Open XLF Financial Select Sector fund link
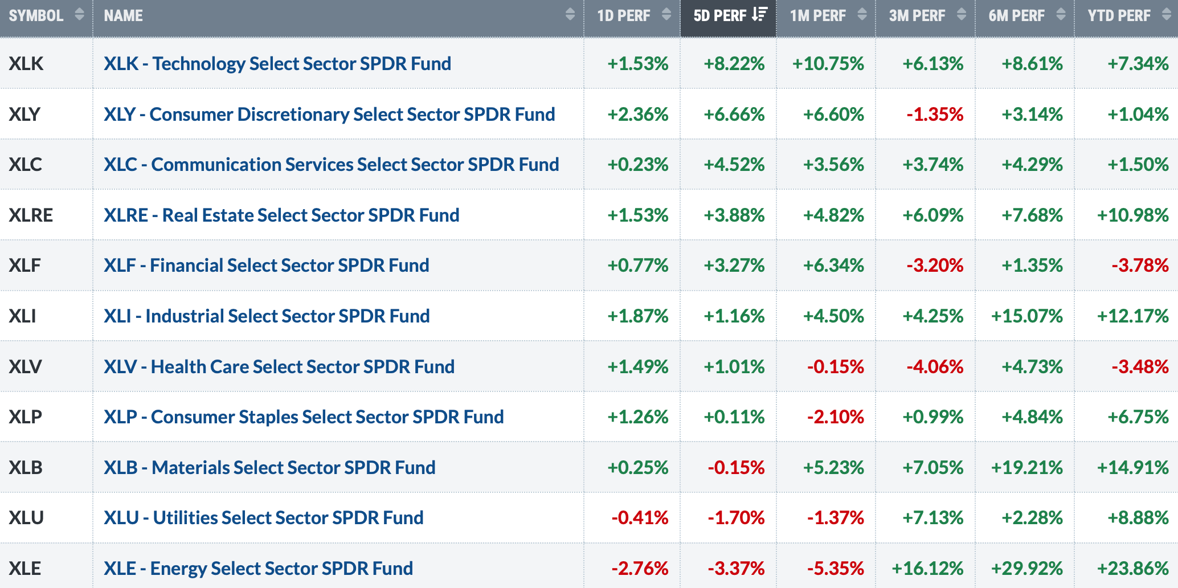The width and height of the screenshot is (1178, 588). [x=267, y=265]
